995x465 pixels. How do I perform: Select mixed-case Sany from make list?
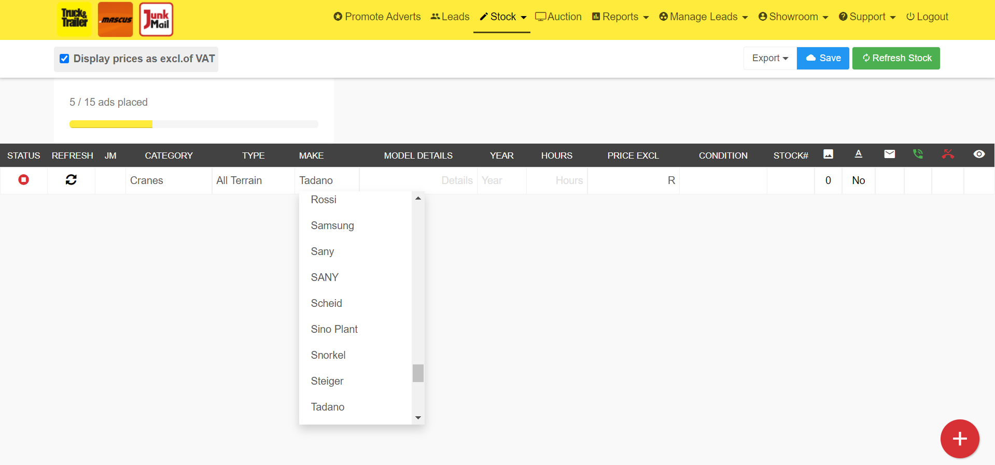tap(355, 251)
